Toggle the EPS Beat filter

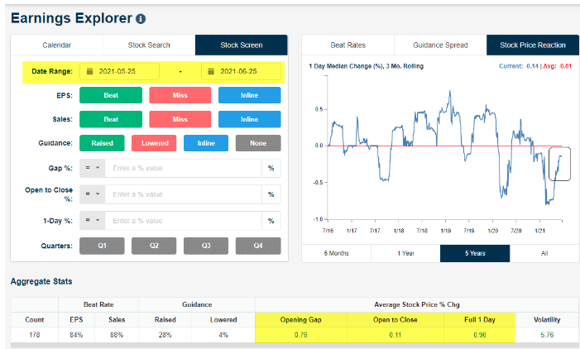[x=110, y=95]
